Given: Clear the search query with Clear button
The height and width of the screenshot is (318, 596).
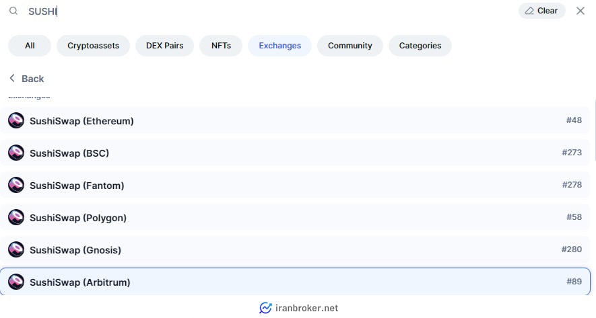Looking at the screenshot, I should click(x=541, y=11).
